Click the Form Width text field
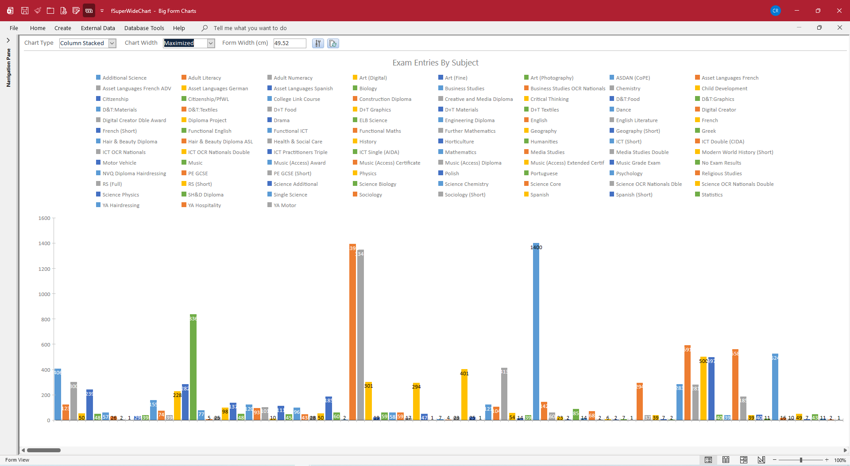Screen dimensions: 850x466 (x=290, y=43)
